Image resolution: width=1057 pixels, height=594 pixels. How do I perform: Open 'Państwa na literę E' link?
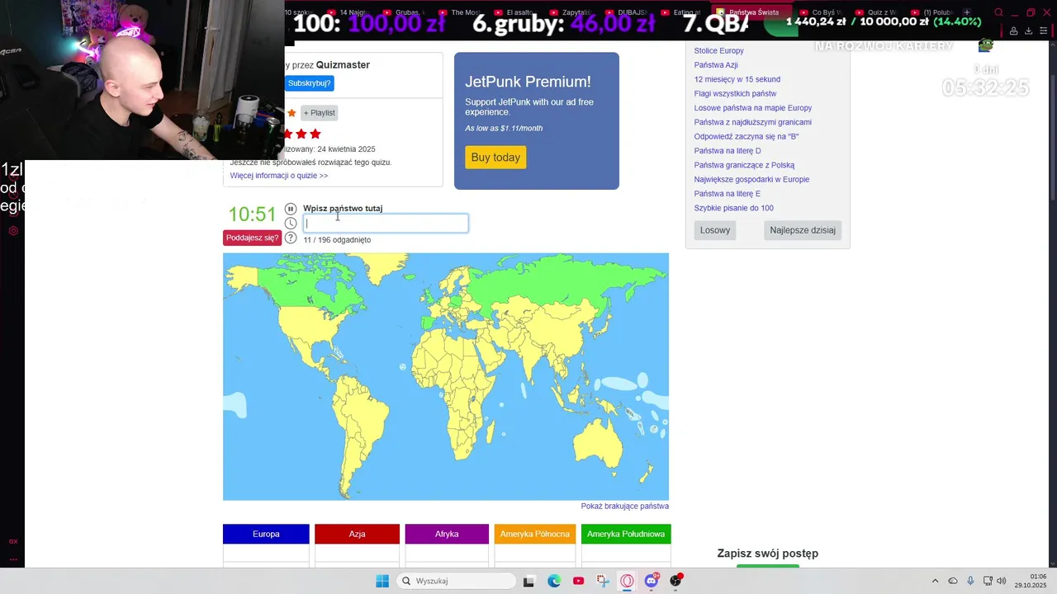coord(727,194)
